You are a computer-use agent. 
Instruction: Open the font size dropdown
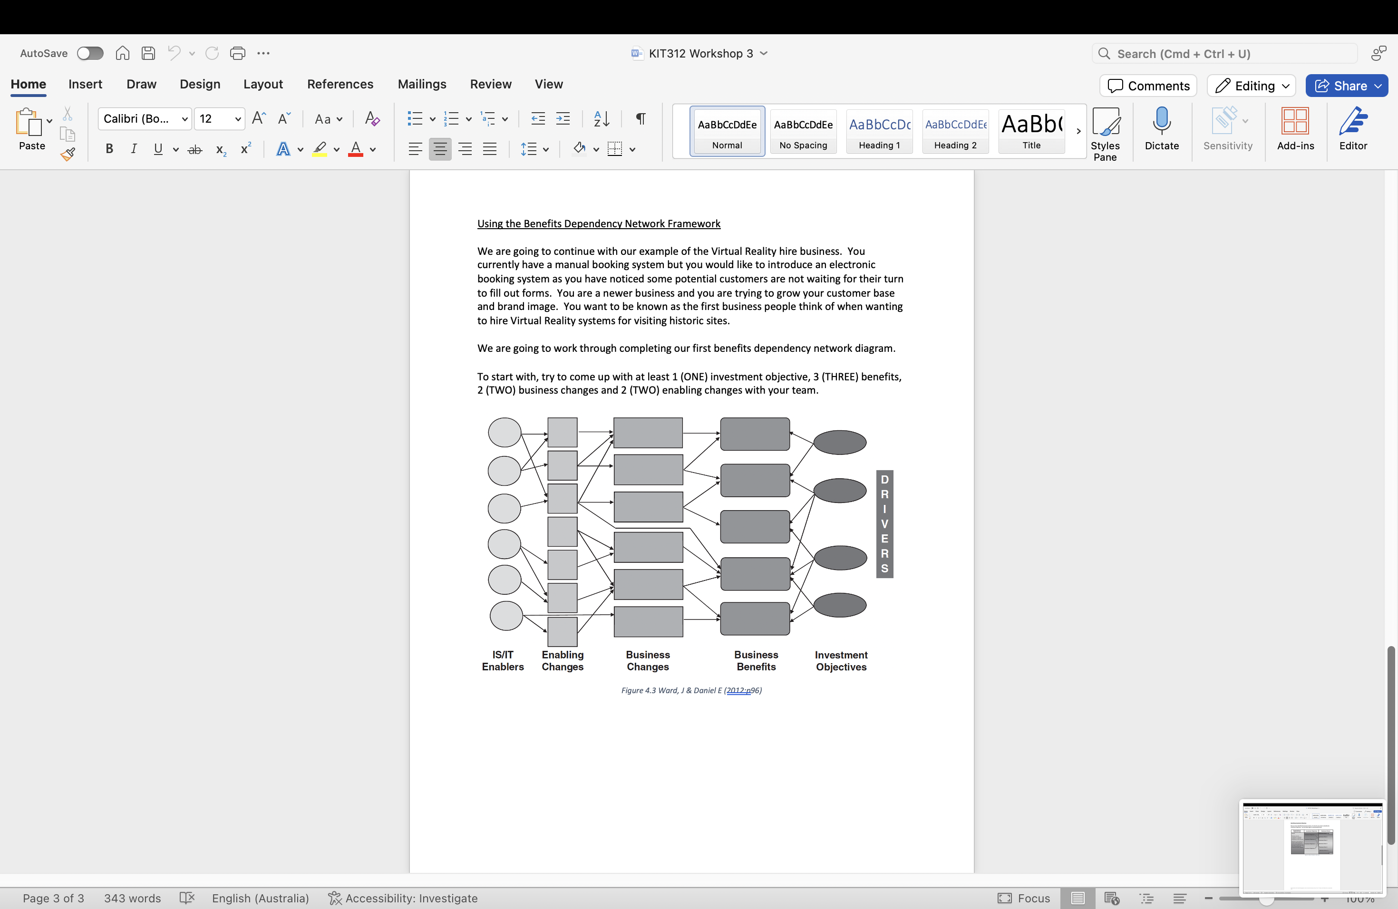(238, 119)
